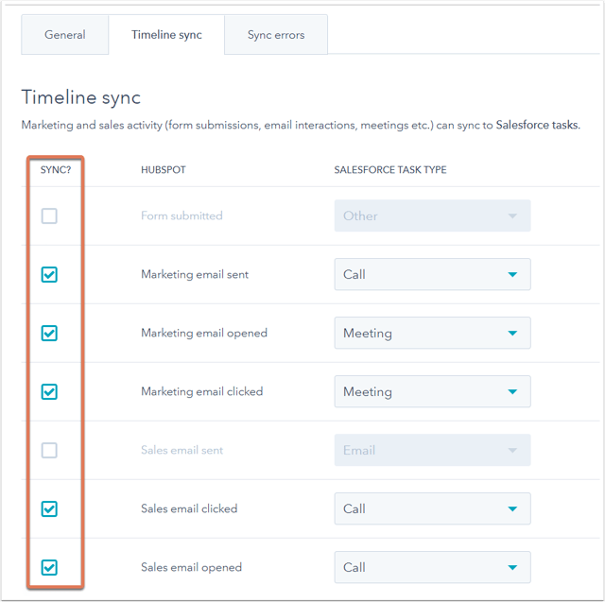This screenshot has height=602, width=605.
Task: Switch to the General tab
Action: coord(65,35)
